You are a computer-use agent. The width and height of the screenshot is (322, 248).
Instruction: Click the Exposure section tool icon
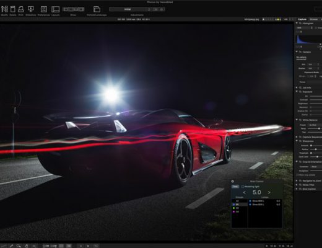(x=300, y=92)
